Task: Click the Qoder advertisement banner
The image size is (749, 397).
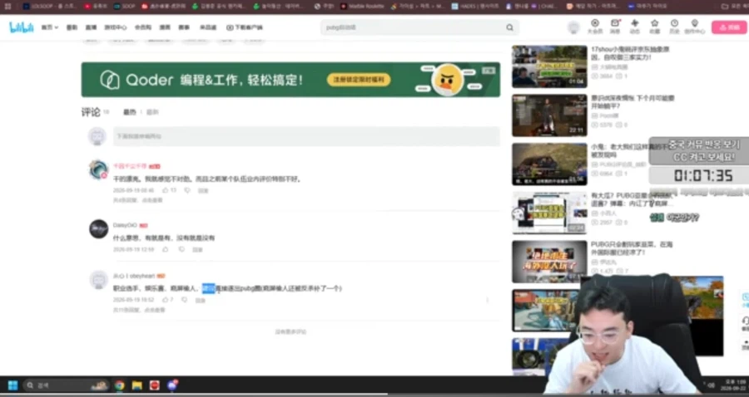Action: tap(290, 80)
